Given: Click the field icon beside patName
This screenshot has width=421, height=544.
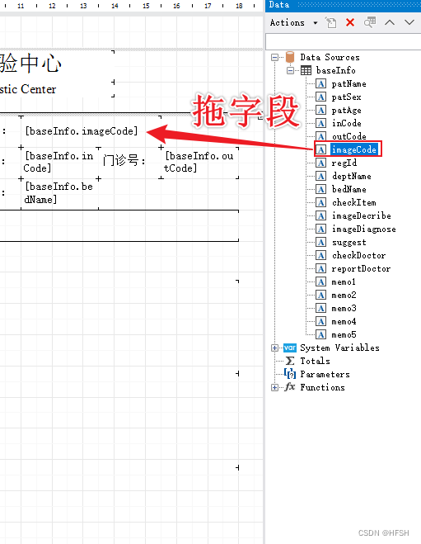Looking at the screenshot, I should [x=321, y=84].
